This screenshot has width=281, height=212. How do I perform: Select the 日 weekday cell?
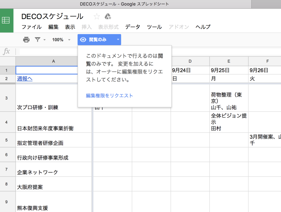click(x=190, y=79)
